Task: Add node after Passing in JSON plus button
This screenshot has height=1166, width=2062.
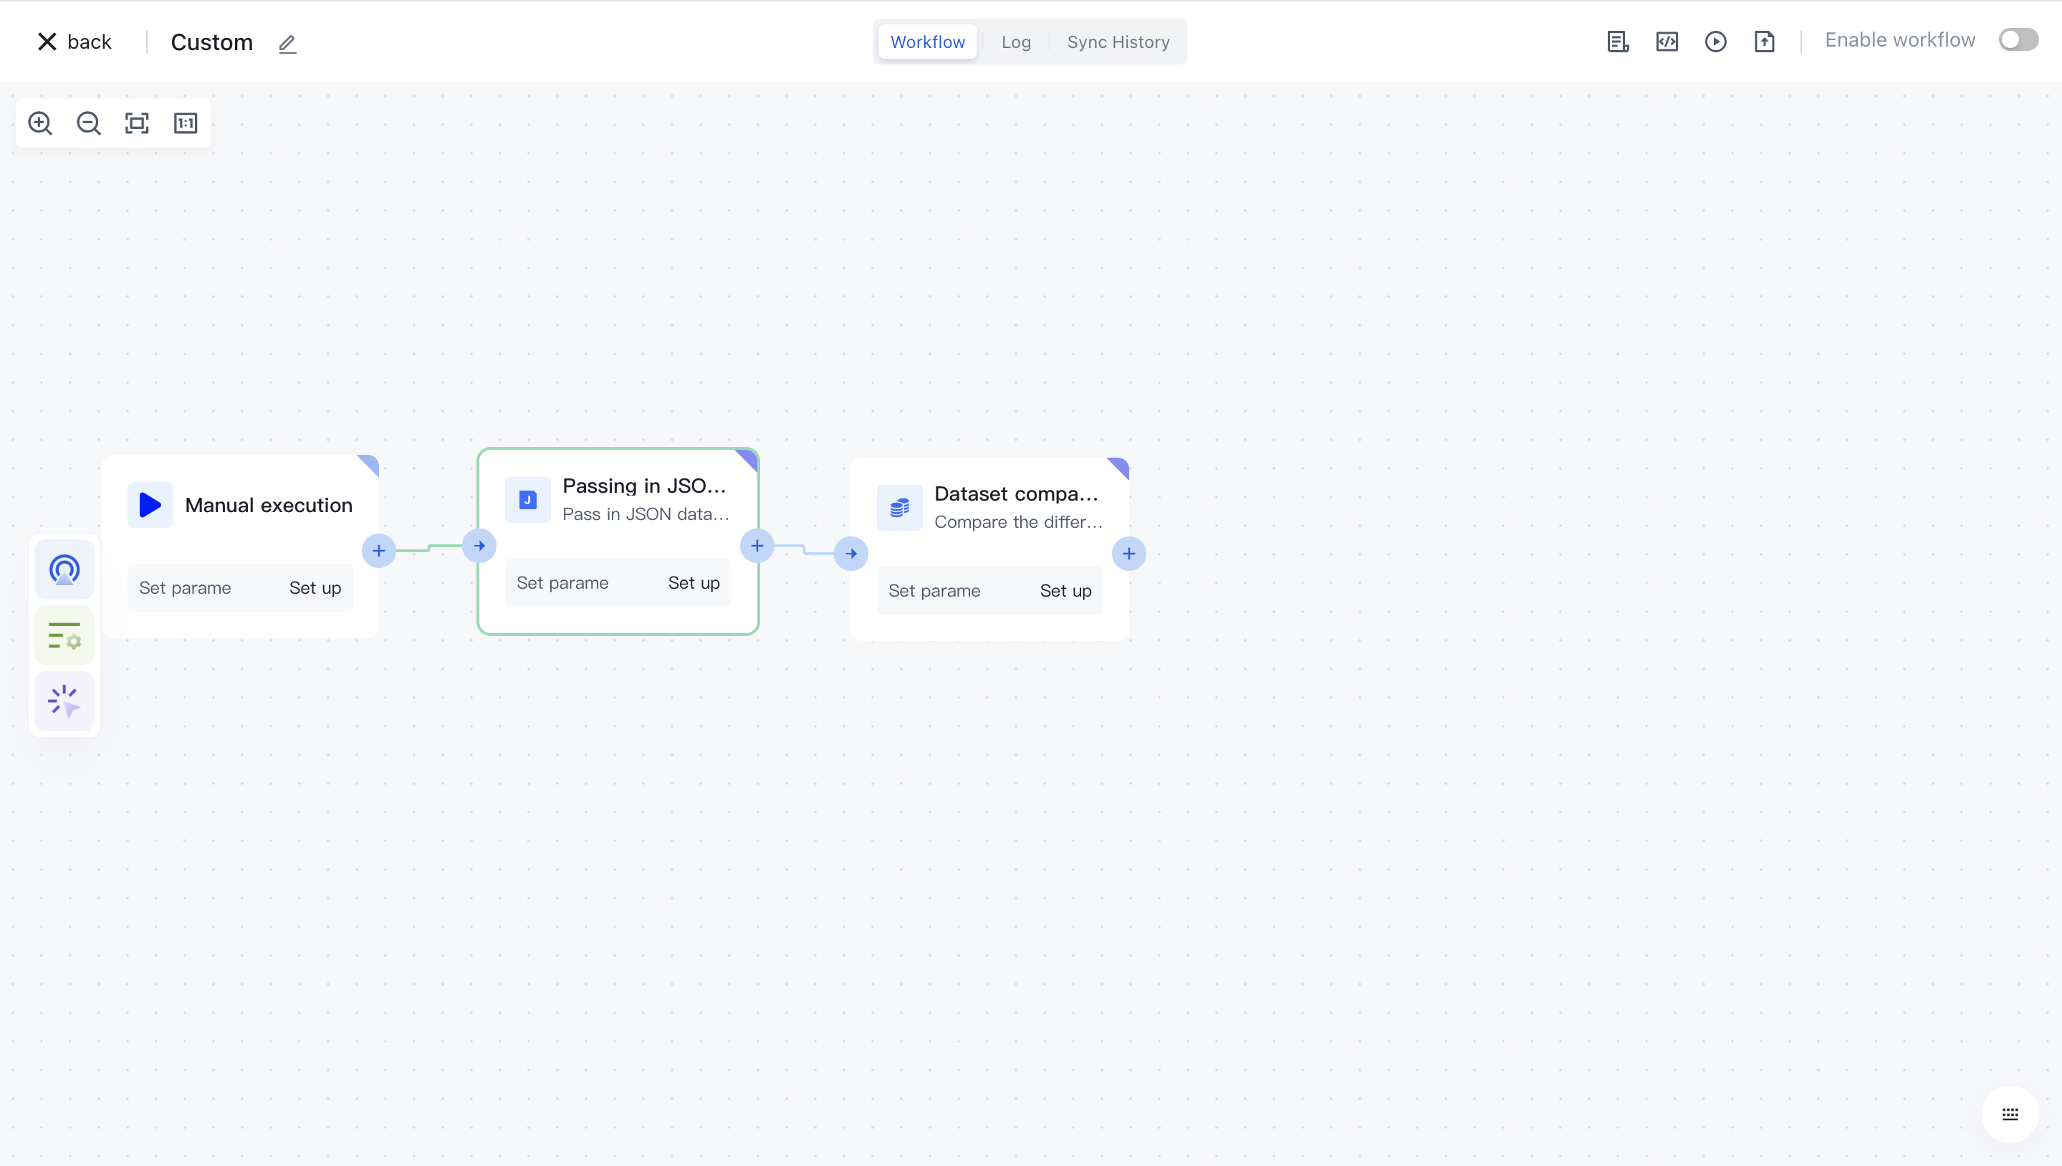Action: tap(757, 546)
